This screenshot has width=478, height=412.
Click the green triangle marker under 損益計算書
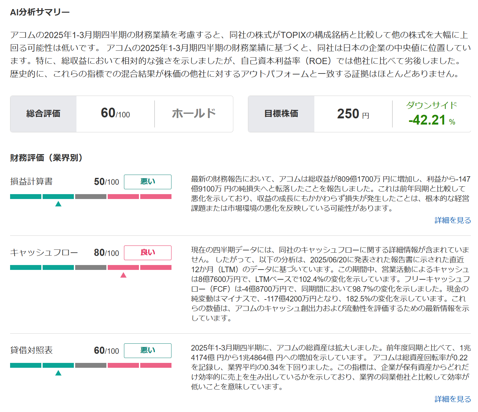point(58,204)
